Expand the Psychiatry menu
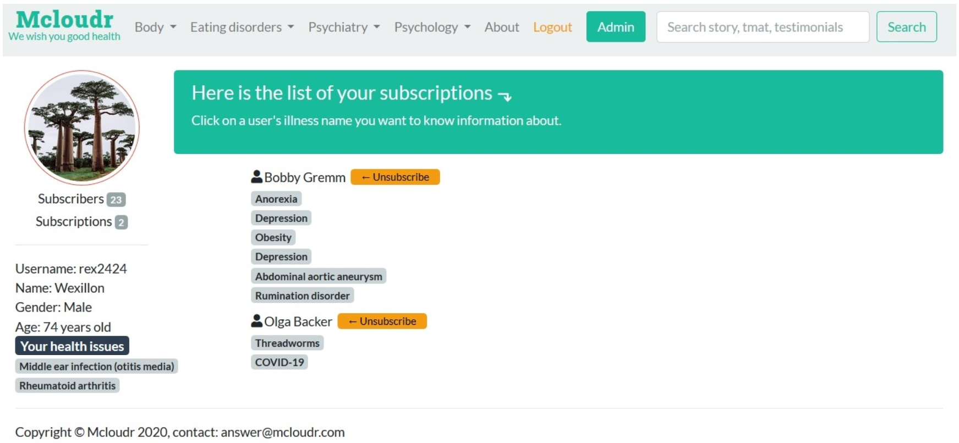The image size is (959, 443). pyautogui.click(x=344, y=27)
